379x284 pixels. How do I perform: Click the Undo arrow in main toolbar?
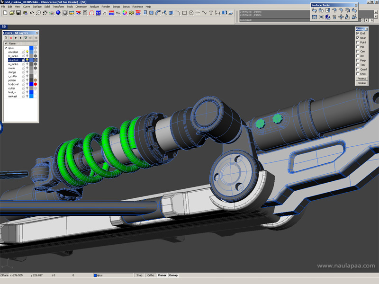(x=32, y=13)
